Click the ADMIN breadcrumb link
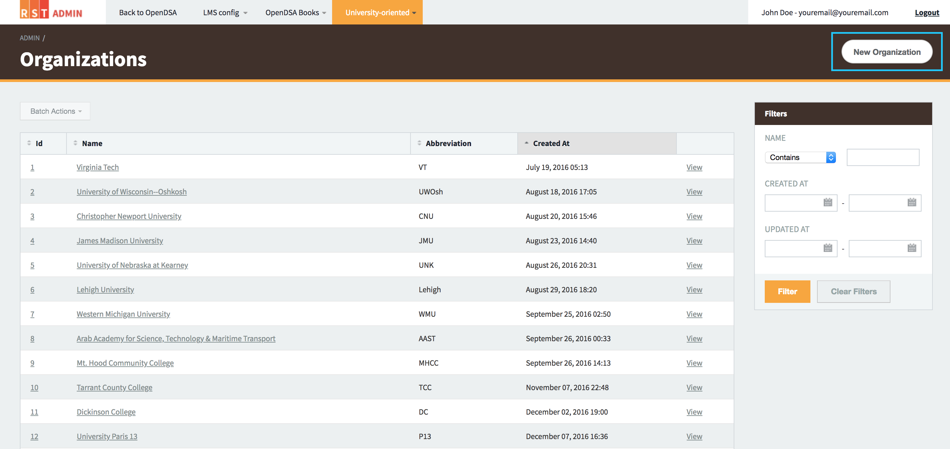The width and height of the screenshot is (950, 449). [29, 38]
